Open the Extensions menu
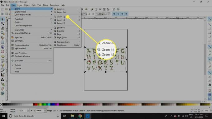Viewport: 212px width, 119px height. [54, 5]
